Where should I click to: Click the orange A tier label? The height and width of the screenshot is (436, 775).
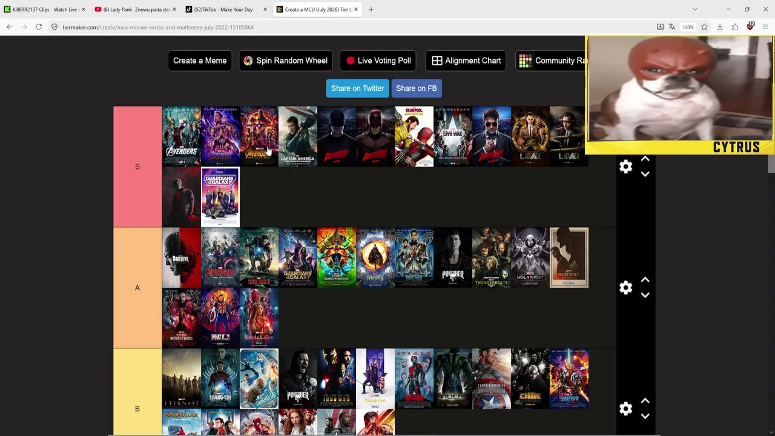click(137, 288)
